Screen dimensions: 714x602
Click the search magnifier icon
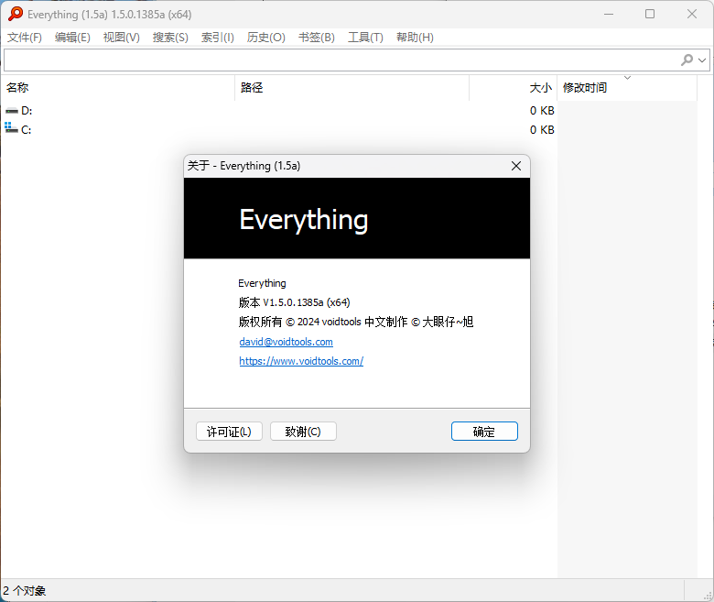click(687, 60)
